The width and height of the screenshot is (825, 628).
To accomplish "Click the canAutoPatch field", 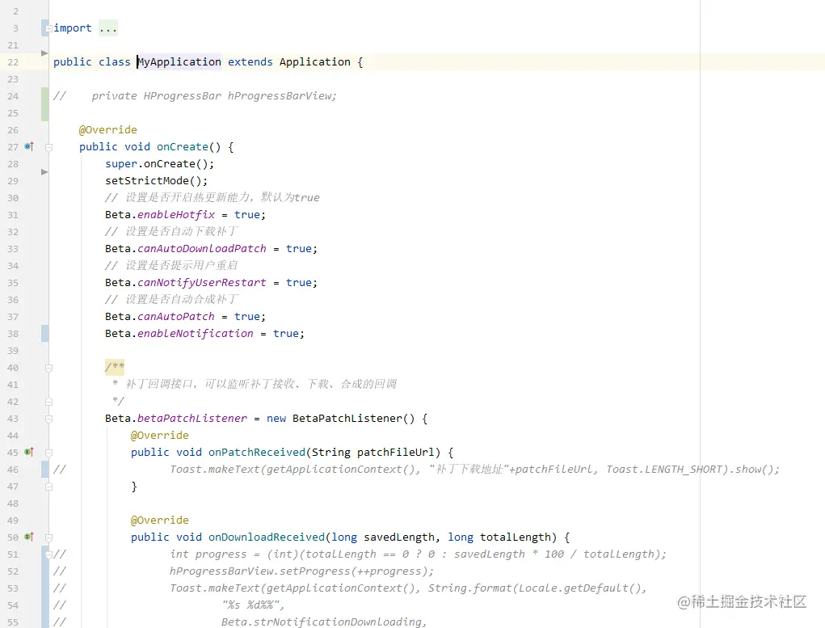I will (x=176, y=316).
